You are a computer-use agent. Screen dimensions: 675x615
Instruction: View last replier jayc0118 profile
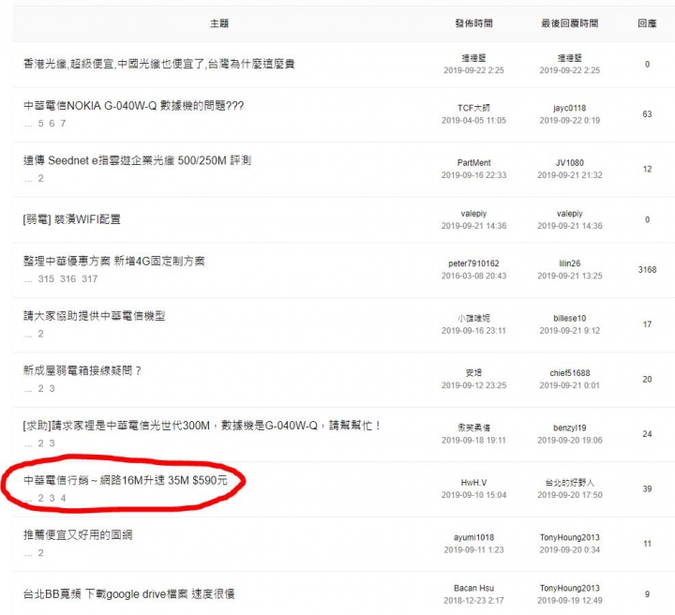pyautogui.click(x=570, y=108)
